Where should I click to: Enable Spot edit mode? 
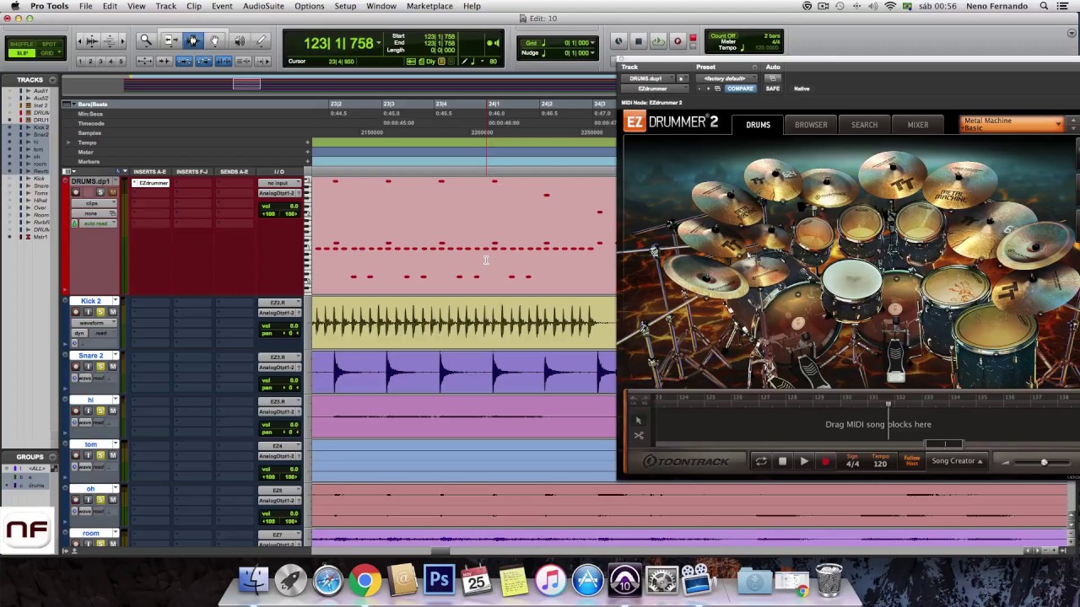pyautogui.click(x=50, y=43)
